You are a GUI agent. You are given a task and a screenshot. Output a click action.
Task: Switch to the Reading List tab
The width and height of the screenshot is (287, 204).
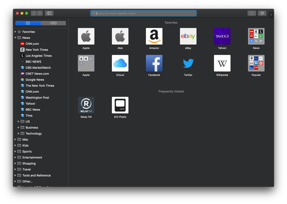click(x=53, y=23)
